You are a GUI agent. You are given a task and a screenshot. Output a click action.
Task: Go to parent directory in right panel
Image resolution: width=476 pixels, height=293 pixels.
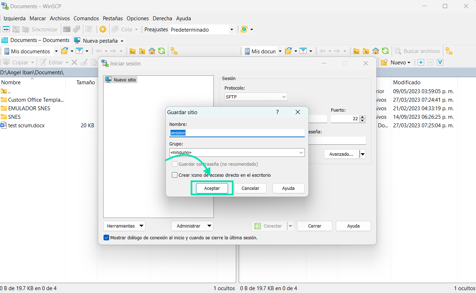pyautogui.click(x=356, y=51)
